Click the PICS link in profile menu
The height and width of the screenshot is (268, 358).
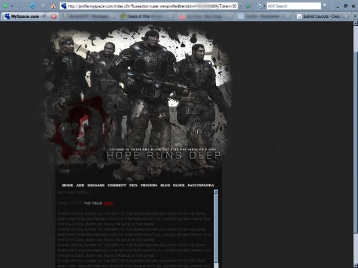click(133, 185)
